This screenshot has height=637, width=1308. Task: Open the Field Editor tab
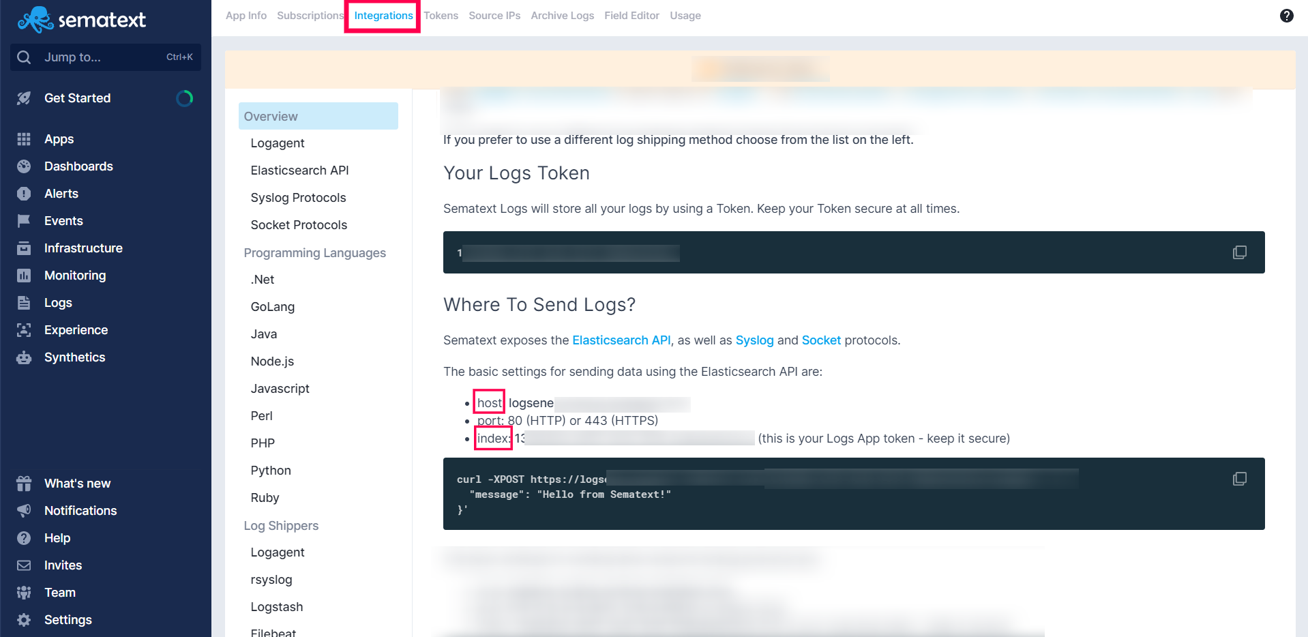[x=631, y=16]
